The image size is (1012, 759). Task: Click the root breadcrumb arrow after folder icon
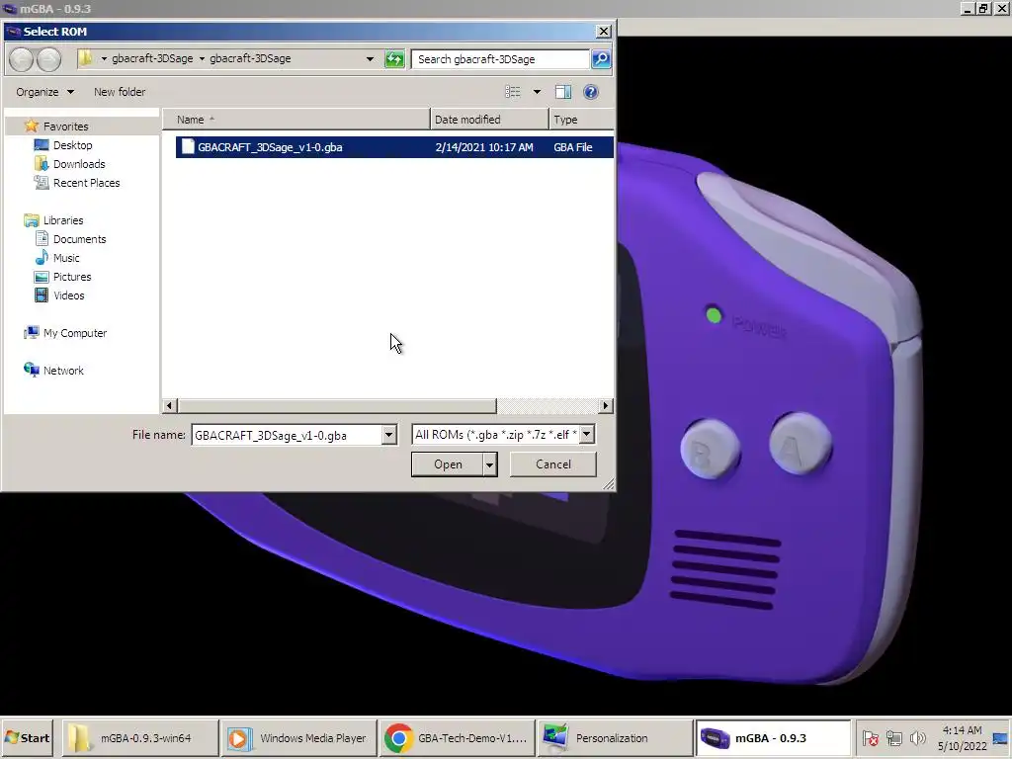click(104, 58)
